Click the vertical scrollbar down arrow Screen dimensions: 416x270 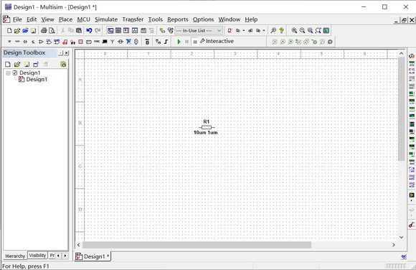401,237
